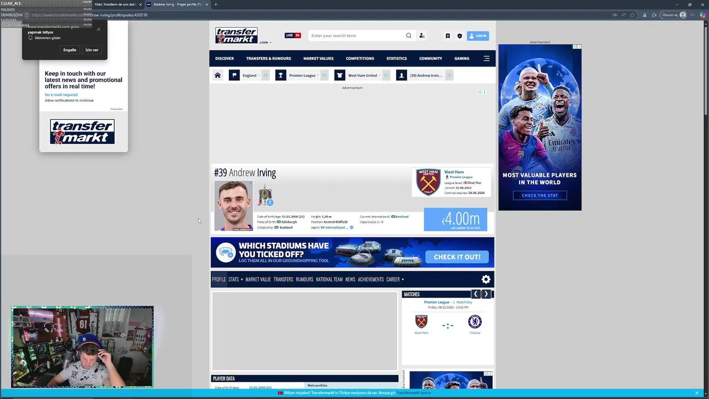This screenshot has height=399, width=709.
Task: Select the Profile tab
Action: [x=219, y=279]
